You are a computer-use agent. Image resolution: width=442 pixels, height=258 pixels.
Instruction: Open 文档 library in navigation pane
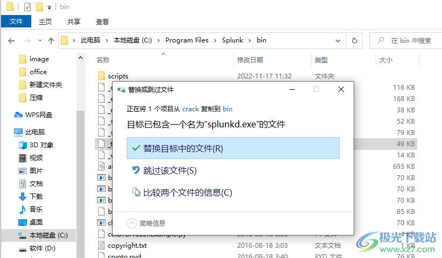tap(30, 183)
